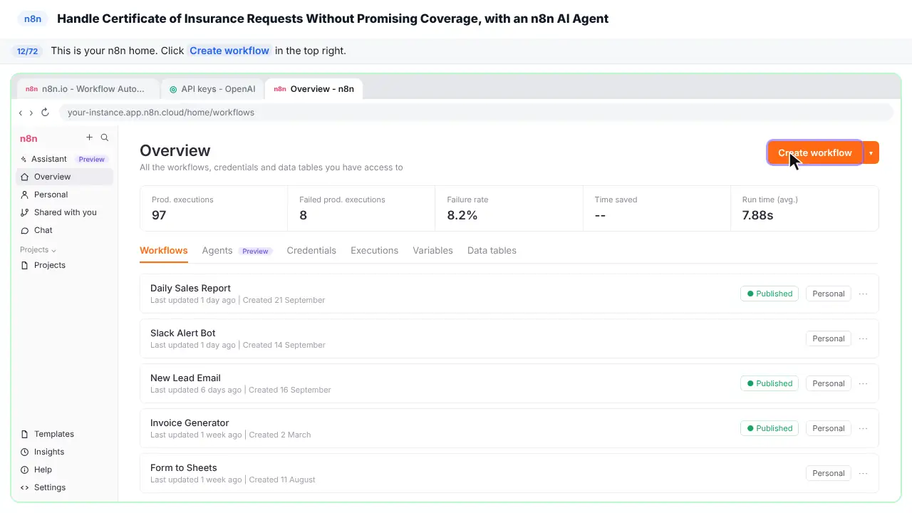Open the Slack Alert Bot workflow

(x=509, y=338)
